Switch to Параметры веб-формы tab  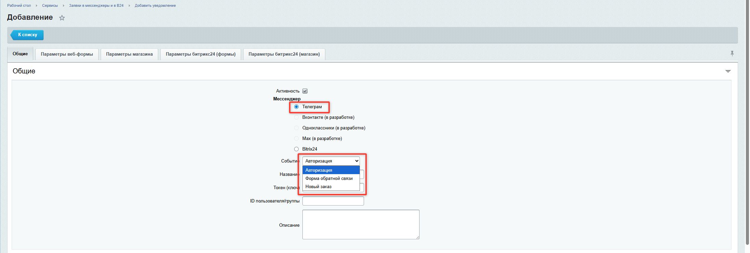pos(67,54)
